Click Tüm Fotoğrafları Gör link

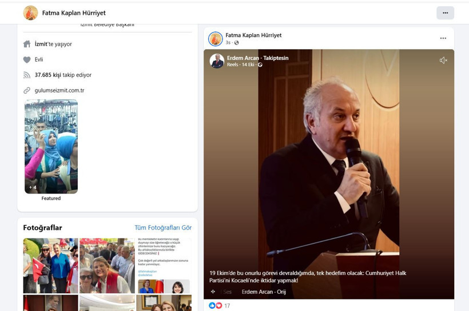[x=162, y=228]
